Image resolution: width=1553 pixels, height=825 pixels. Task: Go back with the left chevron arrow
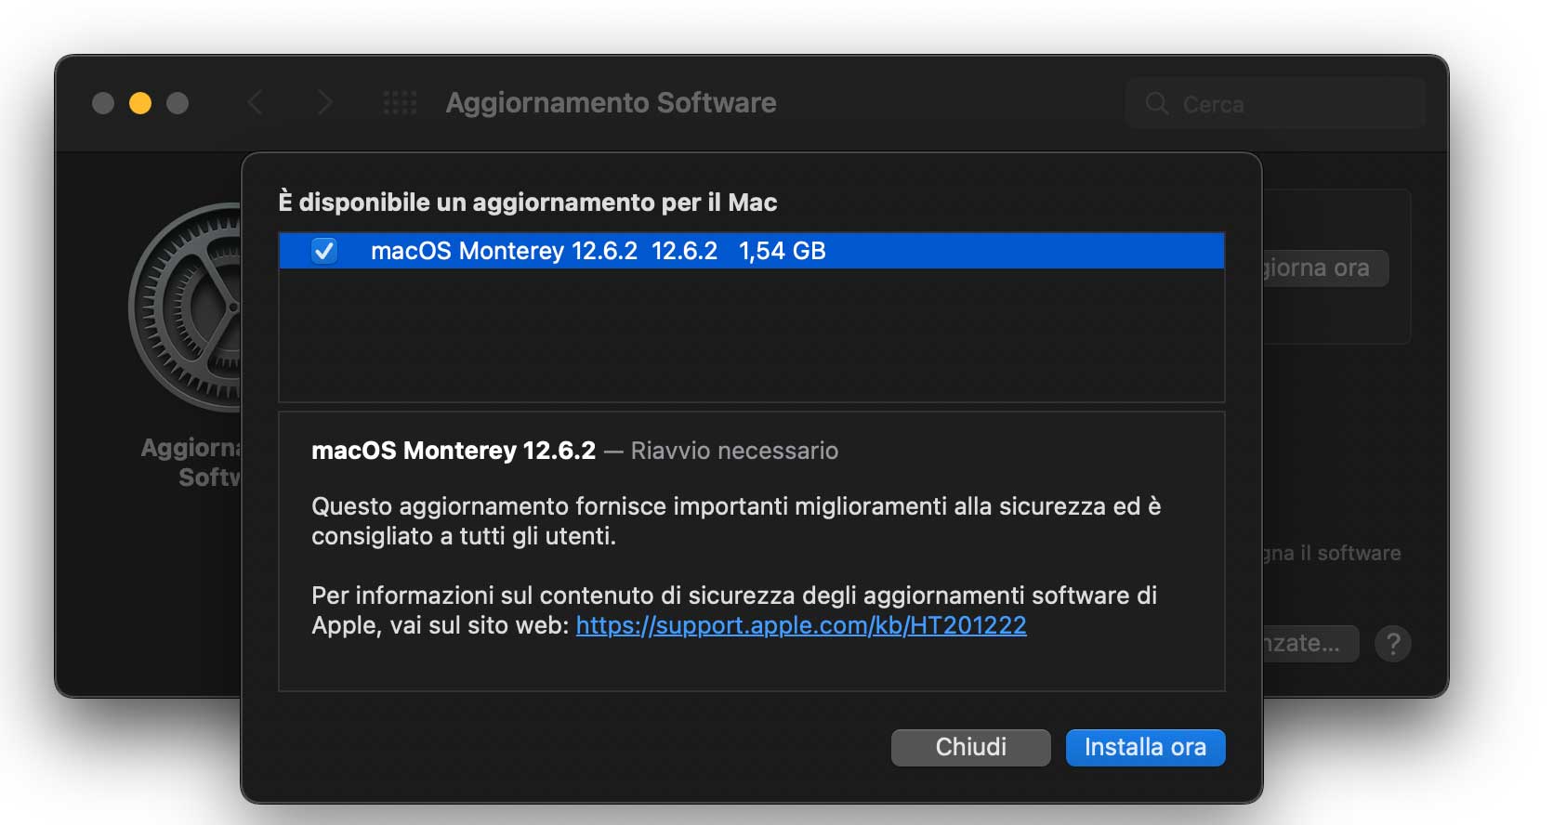pyautogui.click(x=255, y=103)
